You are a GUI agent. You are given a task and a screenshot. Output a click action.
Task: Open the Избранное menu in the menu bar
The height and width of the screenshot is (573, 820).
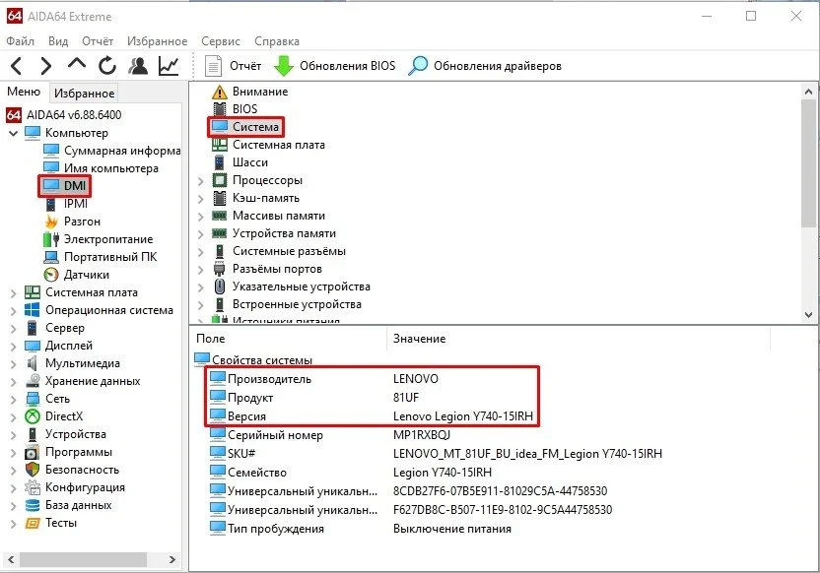[157, 41]
